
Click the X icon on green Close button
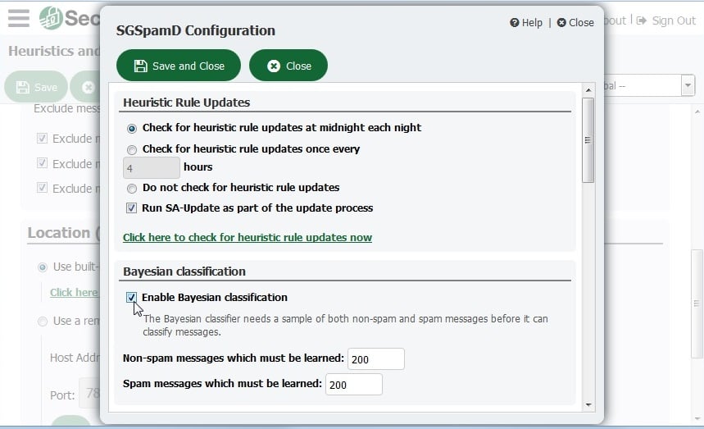point(274,66)
